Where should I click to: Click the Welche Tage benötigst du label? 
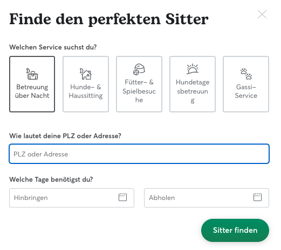(51, 180)
